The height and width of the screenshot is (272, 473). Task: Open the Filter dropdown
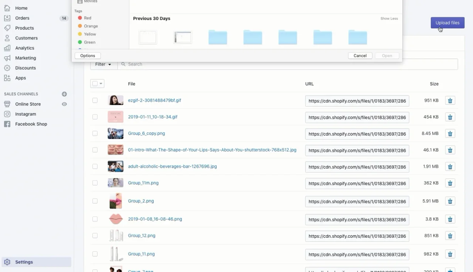(x=103, y=64)
